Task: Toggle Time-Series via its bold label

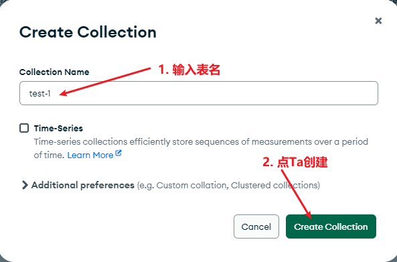Action: click(58, 129)
